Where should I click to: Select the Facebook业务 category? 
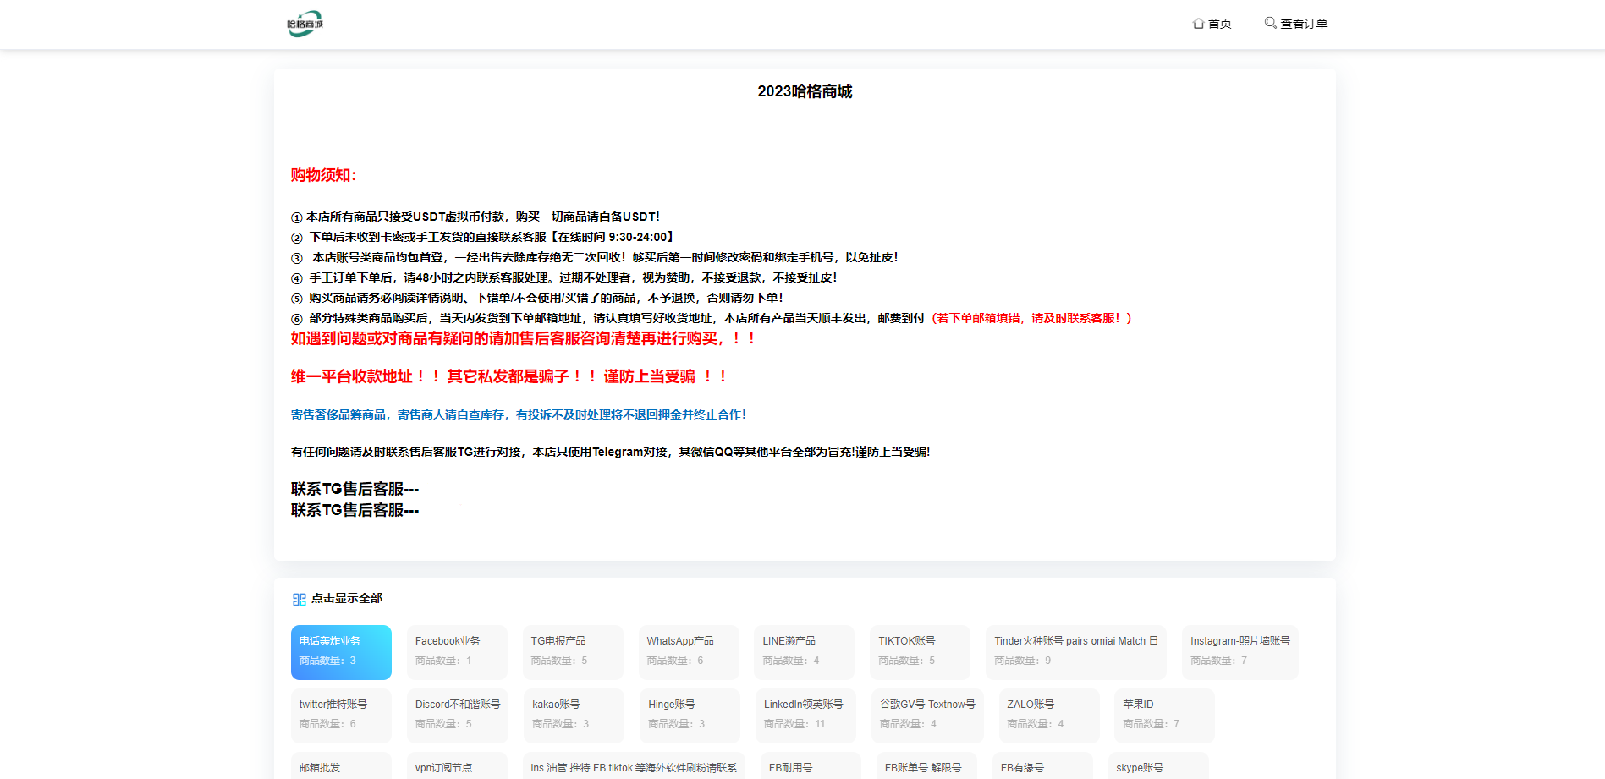[x=457, y=652]
